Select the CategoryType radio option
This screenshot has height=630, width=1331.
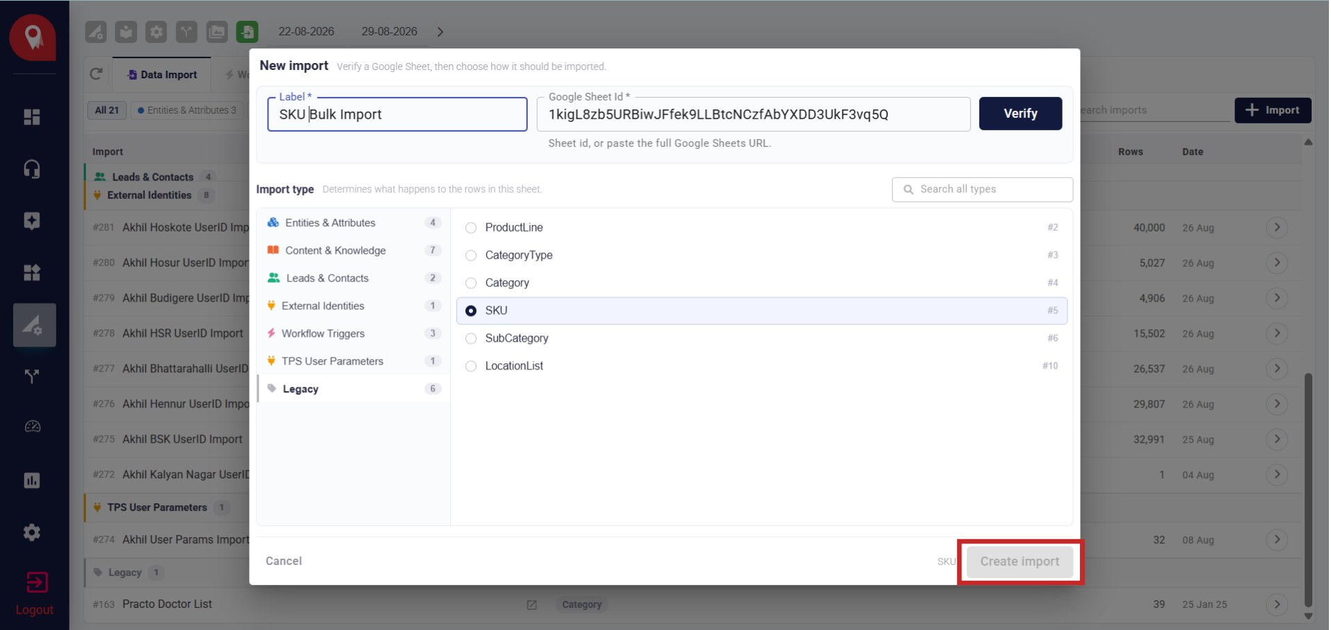471,256
